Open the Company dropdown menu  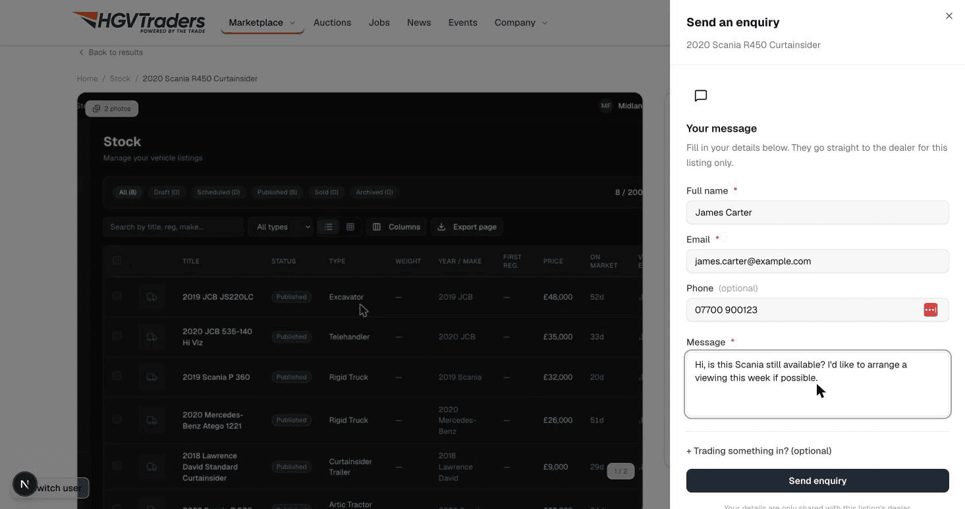tap(521, 22)
